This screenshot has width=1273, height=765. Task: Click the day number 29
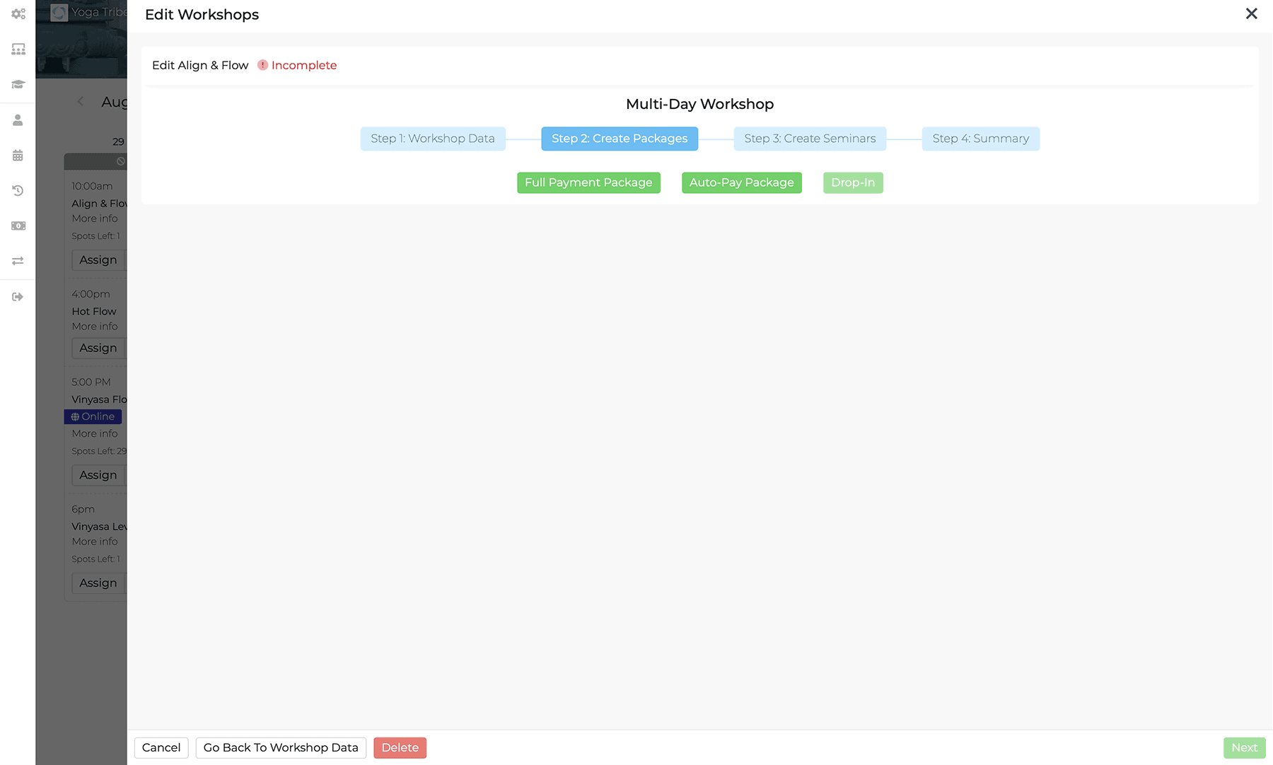pyautogui.click(x=118, y=141)
